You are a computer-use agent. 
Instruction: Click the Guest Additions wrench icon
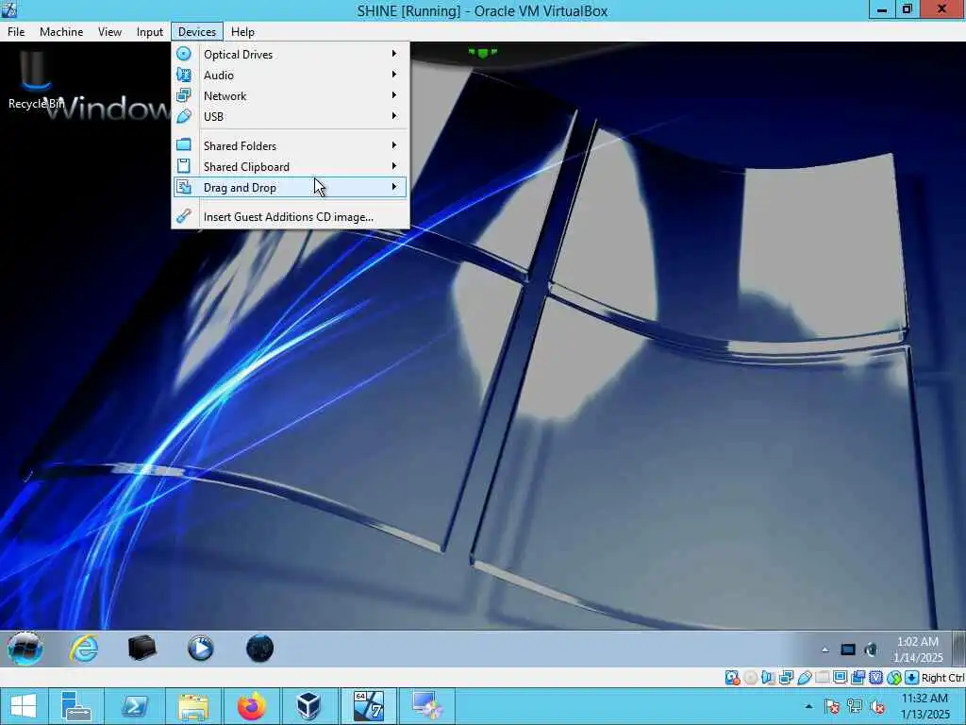point(184,216)
